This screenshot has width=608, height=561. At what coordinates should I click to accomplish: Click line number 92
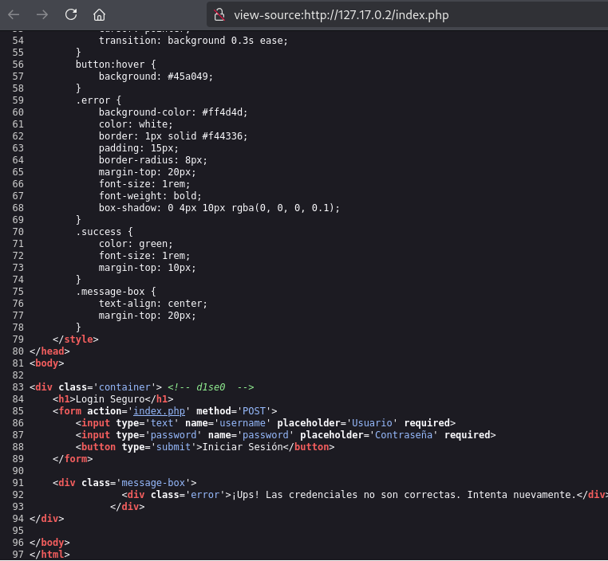18,495
